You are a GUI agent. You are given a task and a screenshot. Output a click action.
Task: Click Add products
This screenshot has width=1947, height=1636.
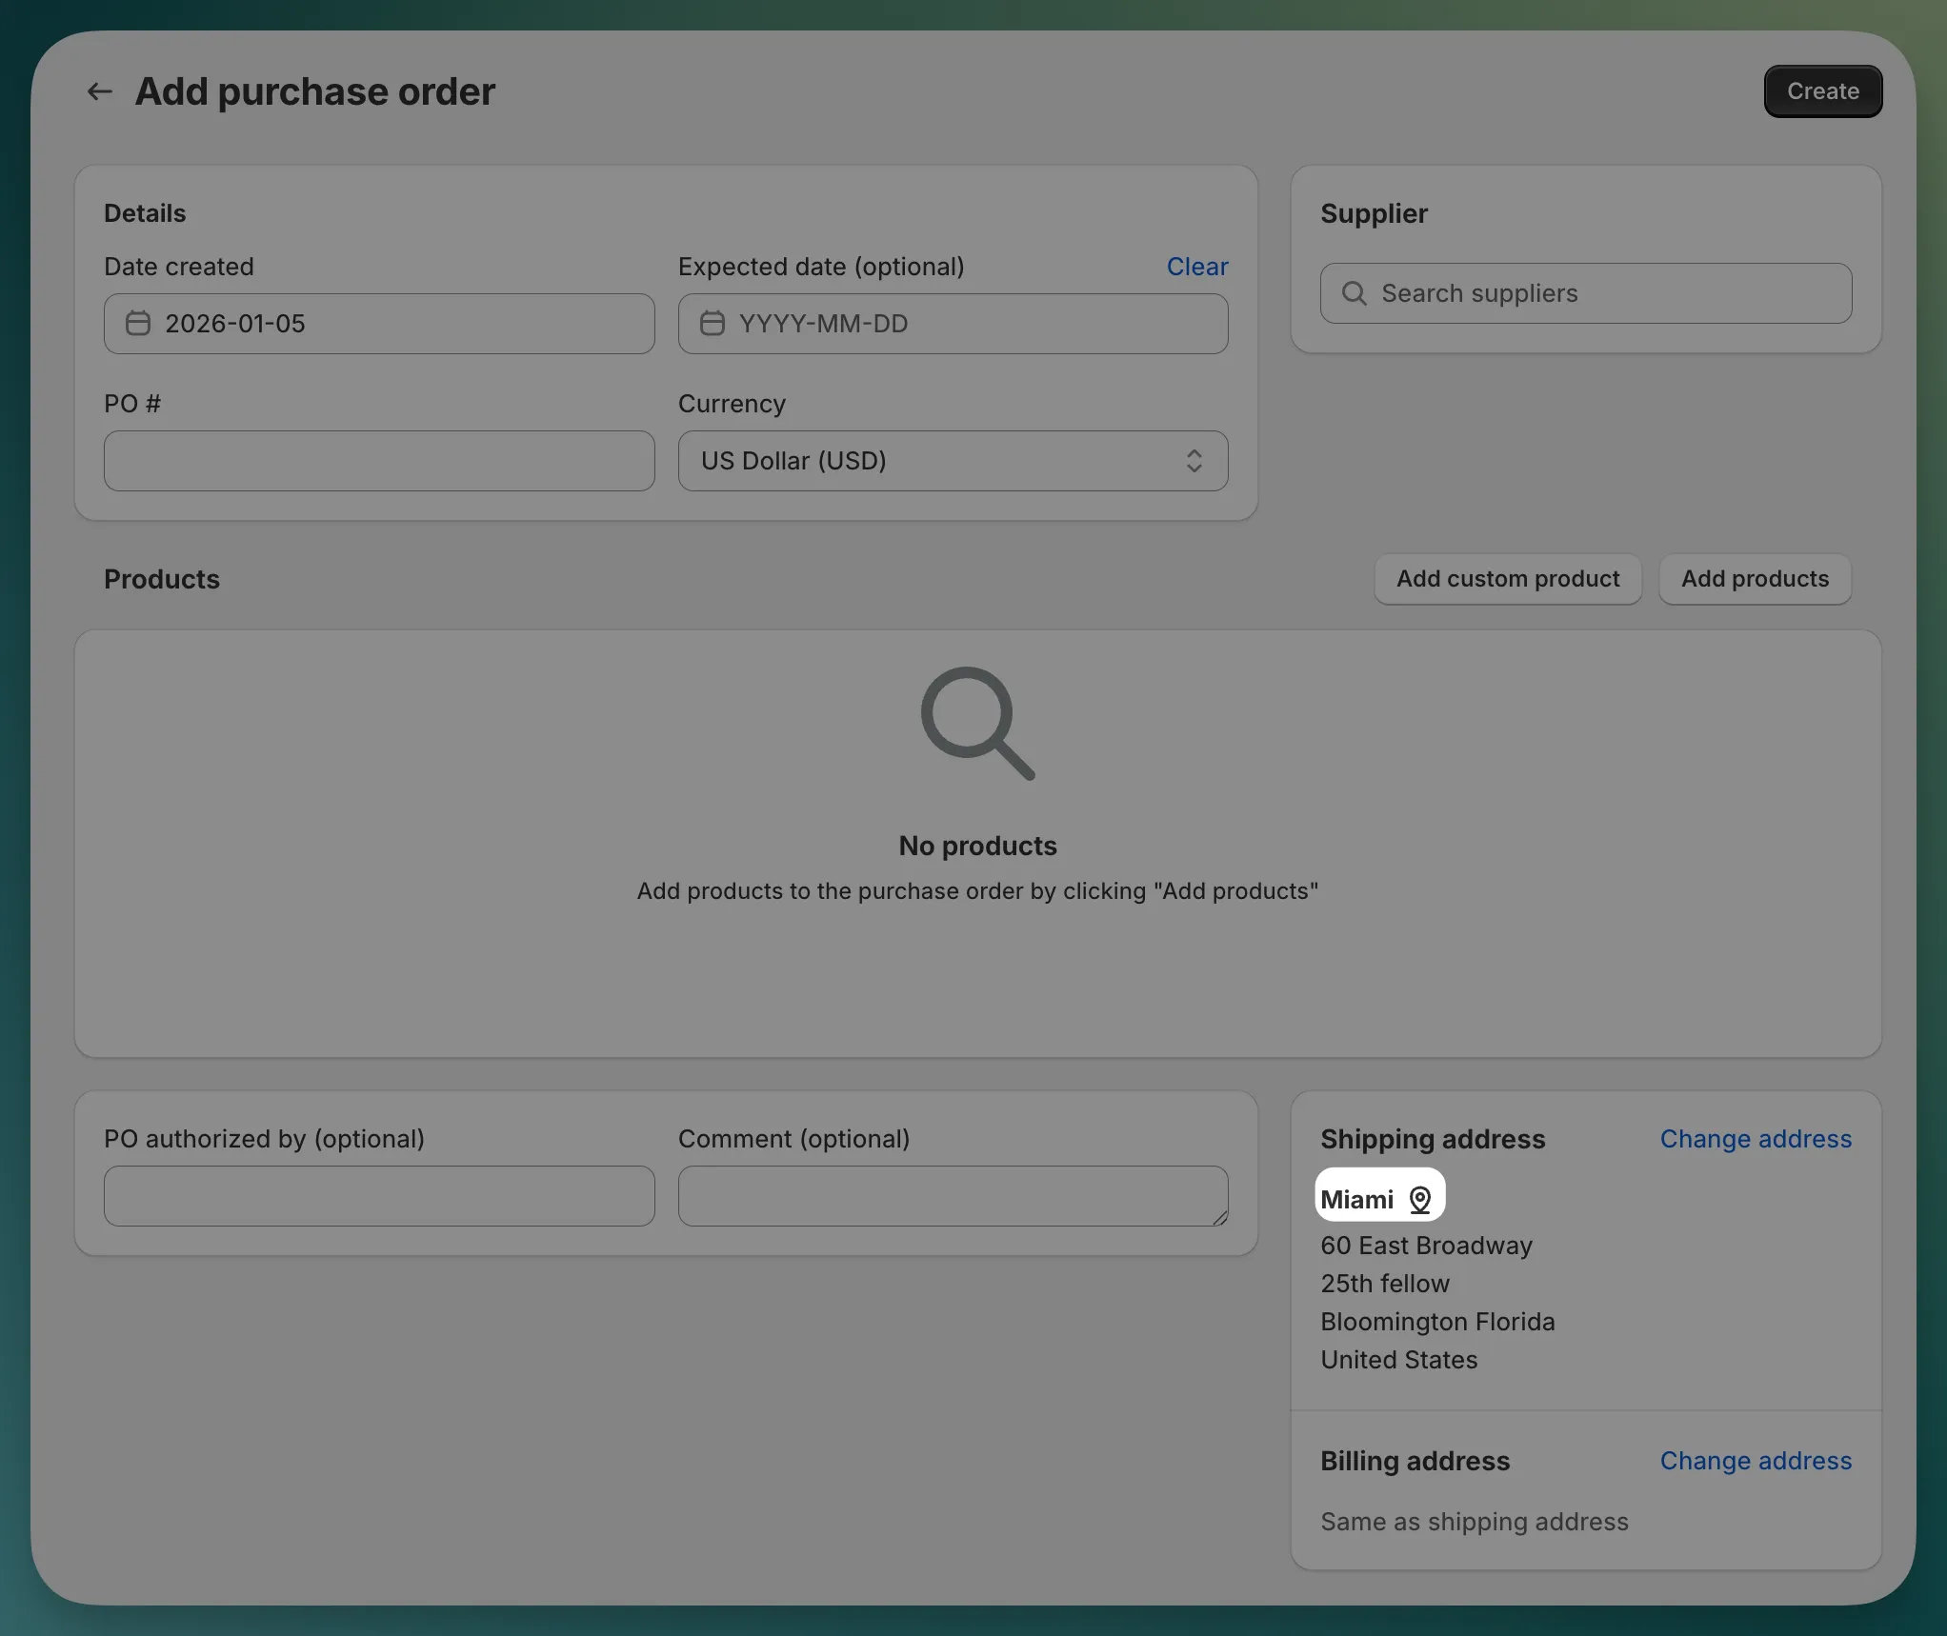point(1754,579)
